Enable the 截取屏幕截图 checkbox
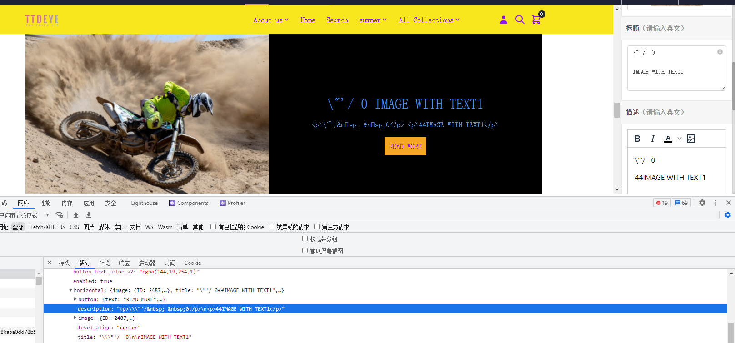Image resolution: width=735 pixels, height=343 pixels. click(x=305, y=250)
